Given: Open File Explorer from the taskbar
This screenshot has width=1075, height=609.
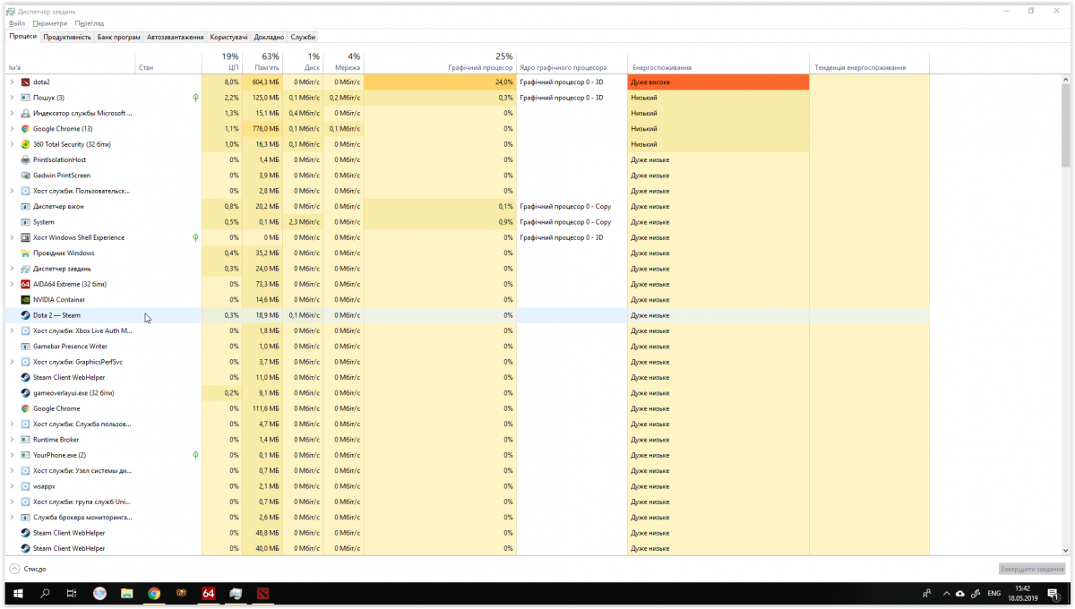Looking at the screenshot, I should (127, 593).
